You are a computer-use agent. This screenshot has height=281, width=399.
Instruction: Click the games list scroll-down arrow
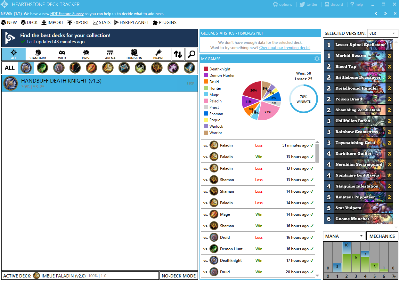317,275
